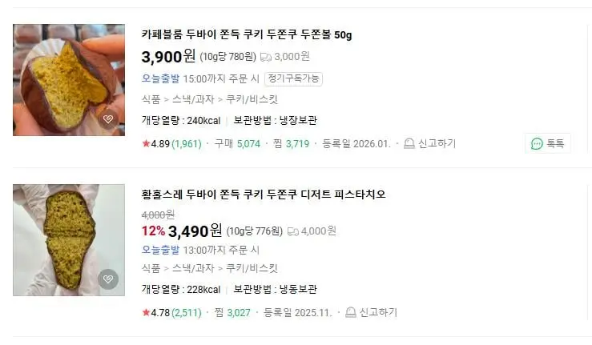Open the pistachio cookie product thumbnail
Viewport: 592px width, 345px height.
tap(69, 240)
